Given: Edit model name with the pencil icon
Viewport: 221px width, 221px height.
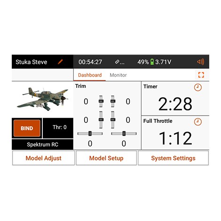Looking at the screenshot, I should tap(60, 62).
